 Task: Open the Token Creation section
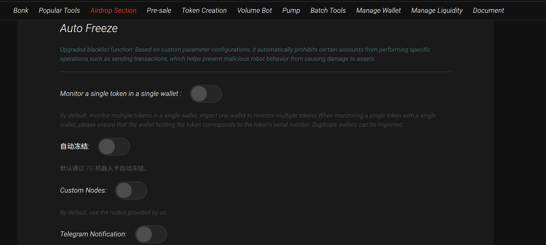point(204,10)
